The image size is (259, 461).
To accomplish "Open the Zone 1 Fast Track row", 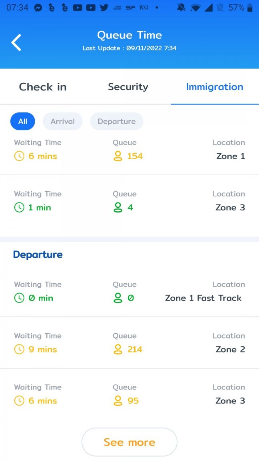I will click(129, 291).
